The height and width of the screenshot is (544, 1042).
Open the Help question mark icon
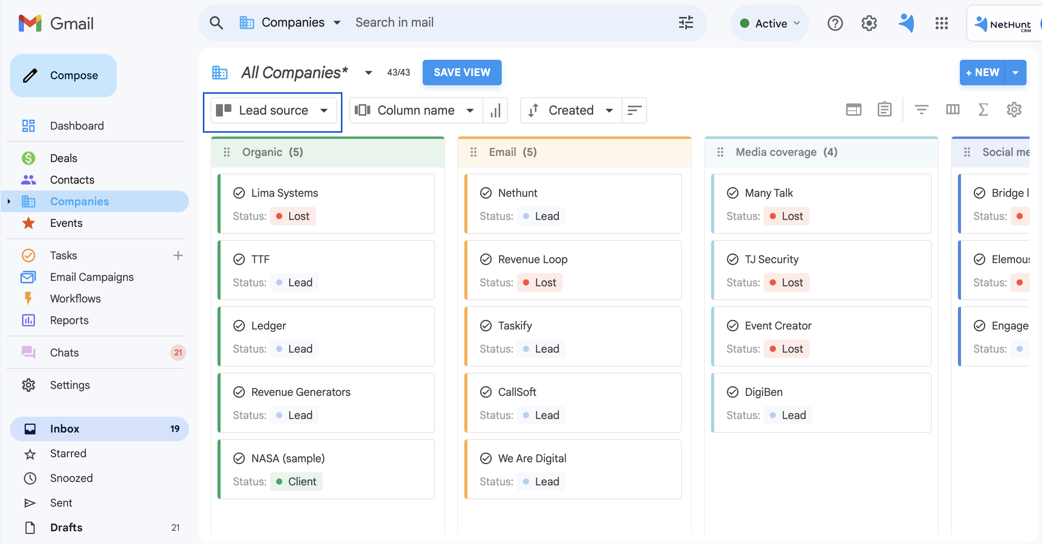point(835,23)
